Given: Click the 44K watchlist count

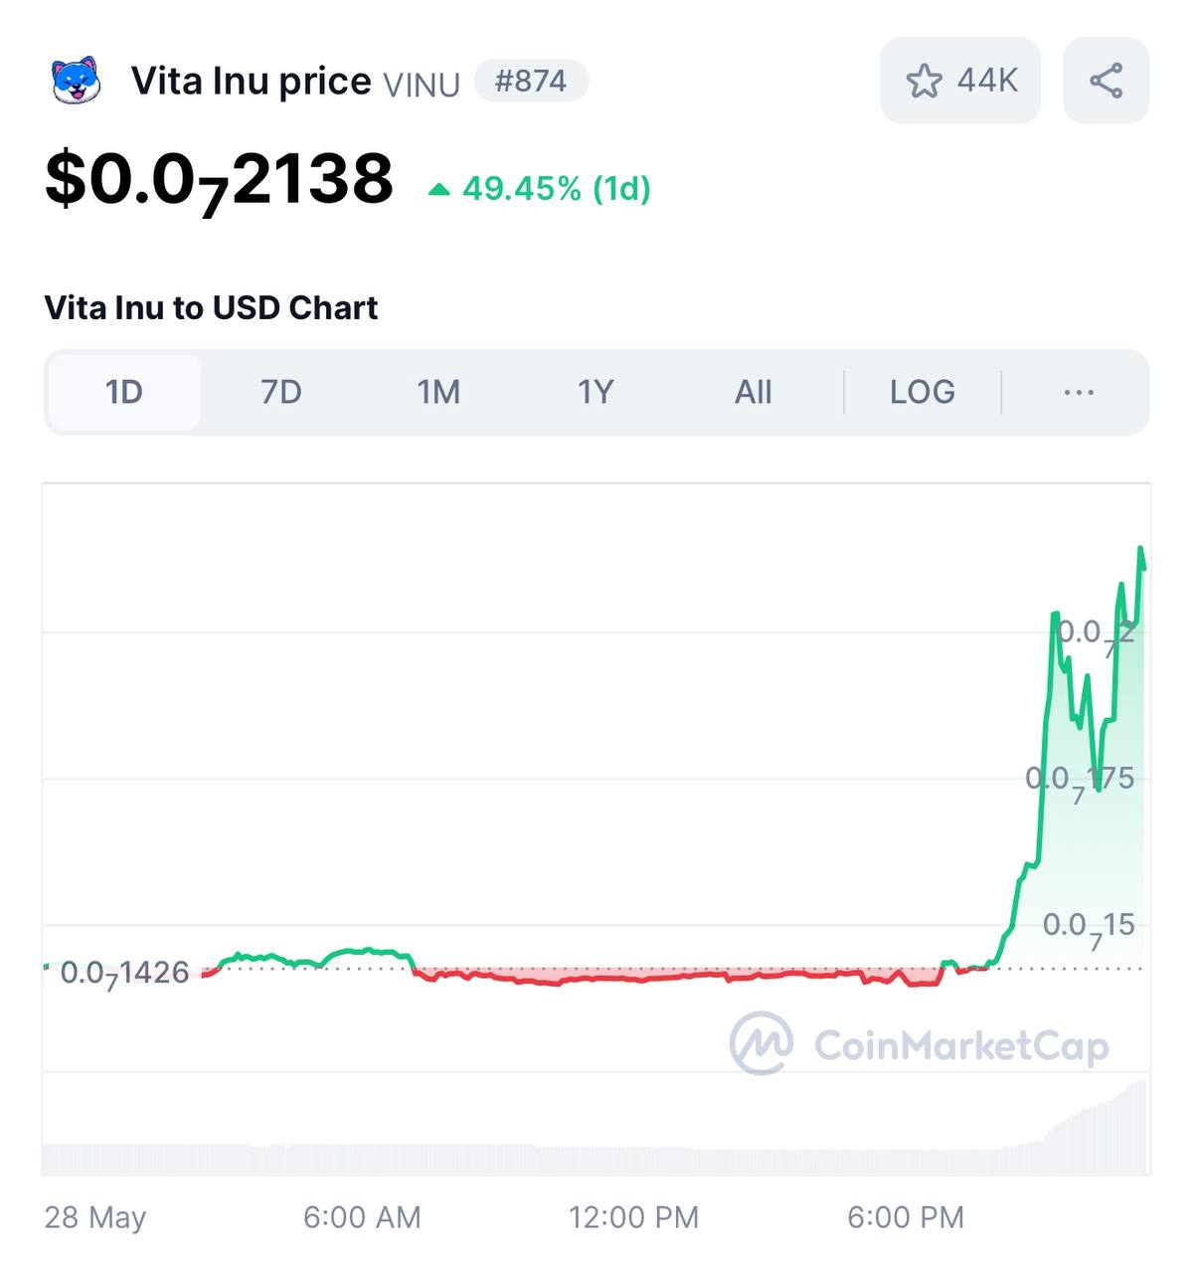Looking at the screenshot, I should point(988,81).
